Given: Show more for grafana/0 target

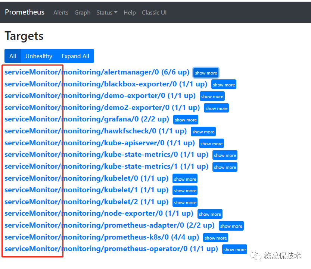Looking at the screenshot, I should 186,120.
